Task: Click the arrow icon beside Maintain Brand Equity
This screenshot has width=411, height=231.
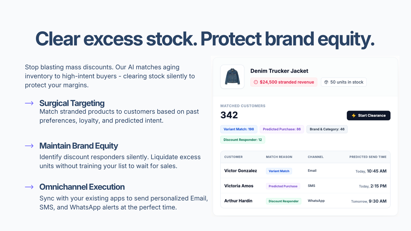Action: (29, 146)
